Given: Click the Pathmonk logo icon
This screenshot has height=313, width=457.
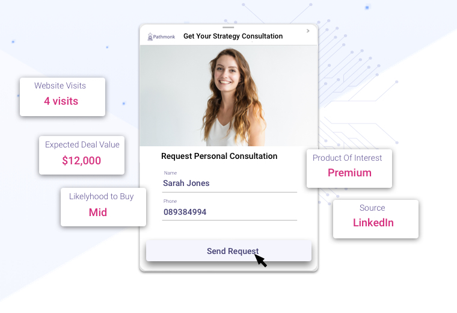Looking at the screenshot, I should pos(150,37).
